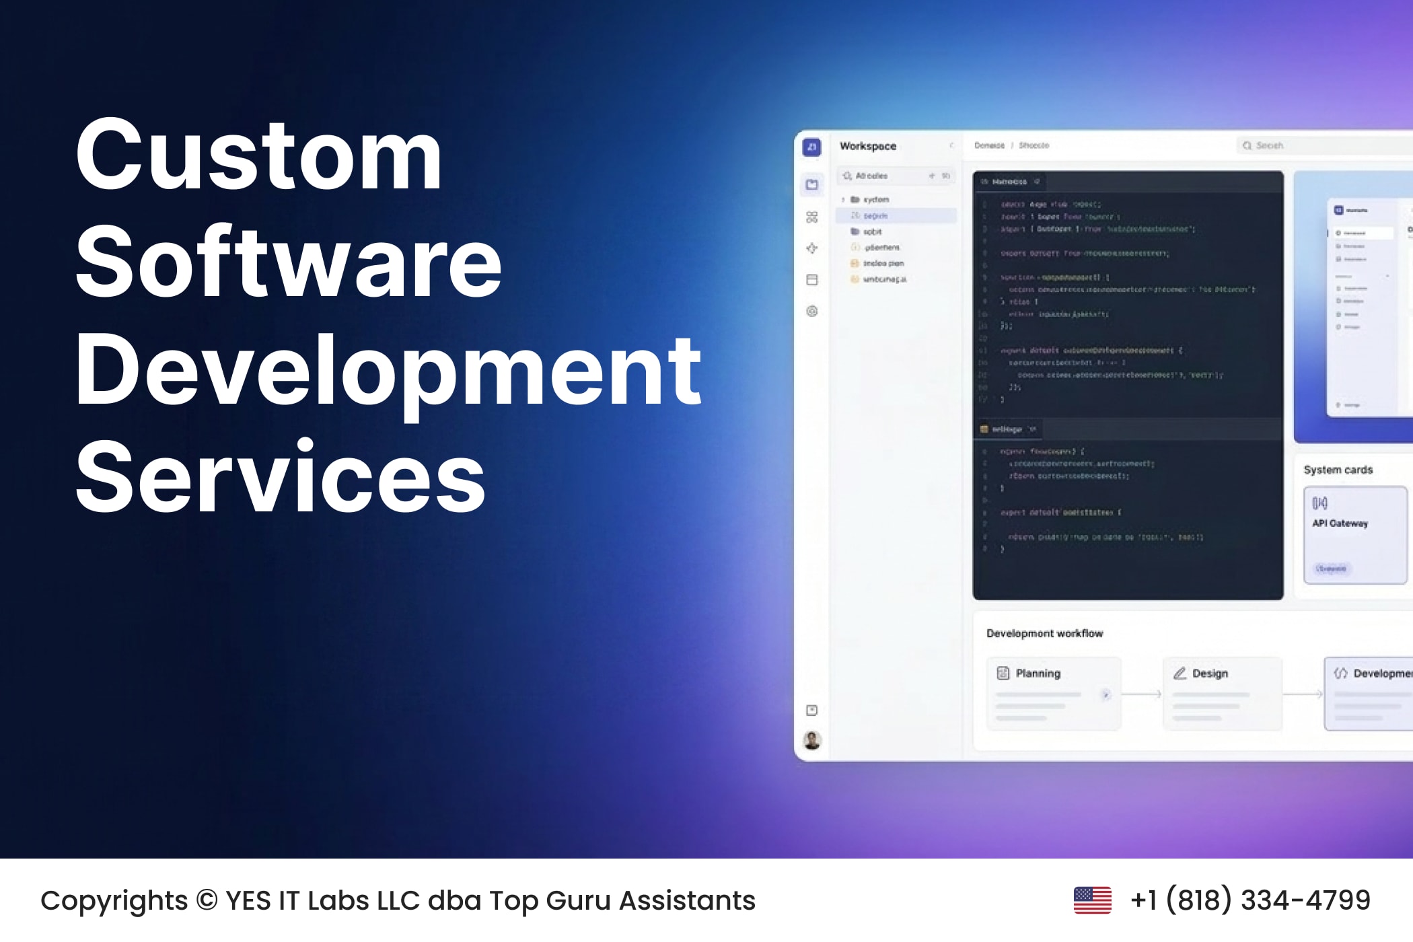The height and width of the screenshot is (942, 1413).
Task: Open the components grid icon in left rail
Action: point(812,217)
